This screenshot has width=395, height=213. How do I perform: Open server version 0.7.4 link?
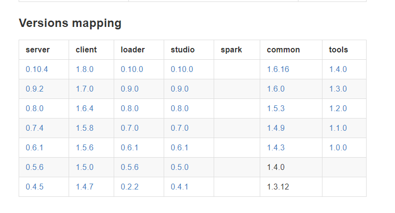pos(34,128)
